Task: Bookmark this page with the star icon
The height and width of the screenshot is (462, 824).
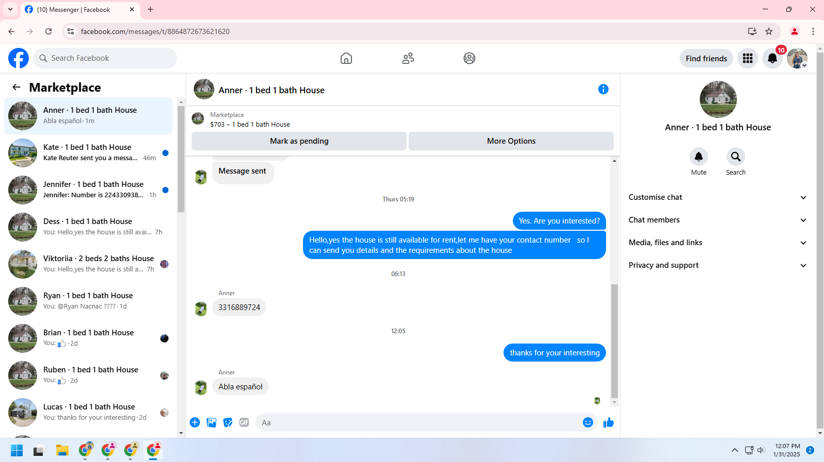Action: [x=769, y=31]
